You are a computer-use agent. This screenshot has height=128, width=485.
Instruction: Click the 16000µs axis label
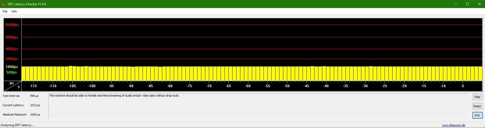coord(12,25)
